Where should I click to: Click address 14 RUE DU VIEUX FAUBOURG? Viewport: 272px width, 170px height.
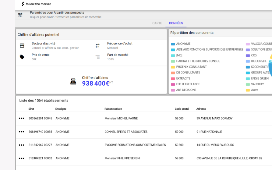click(x=215, y=145)
